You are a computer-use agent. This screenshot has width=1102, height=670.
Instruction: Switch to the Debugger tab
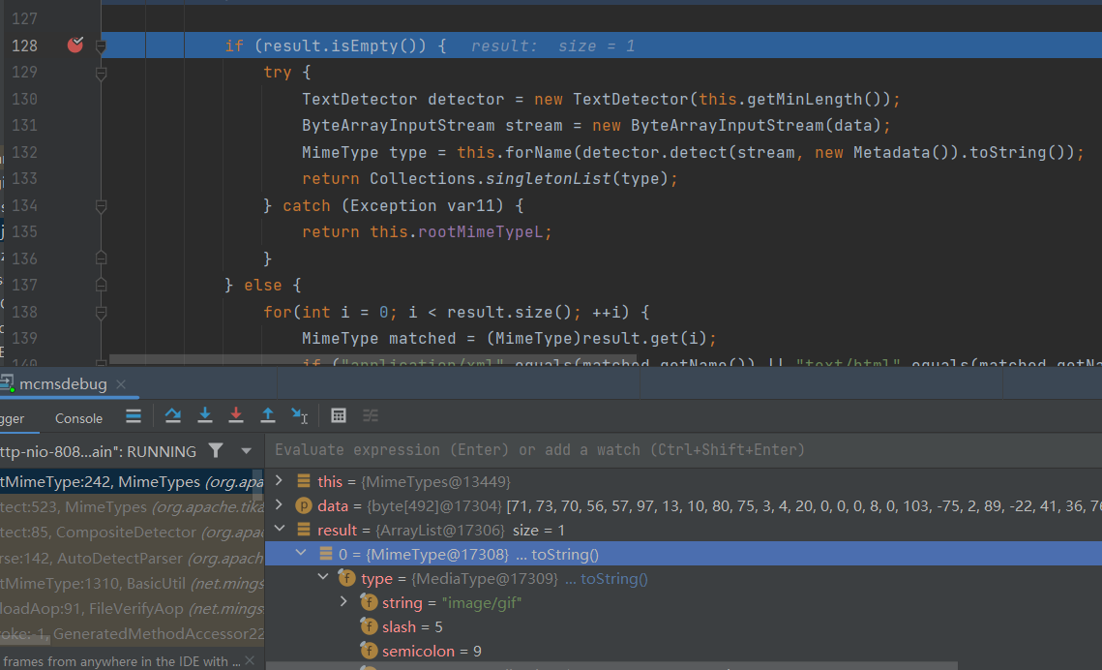pos(12,418)
